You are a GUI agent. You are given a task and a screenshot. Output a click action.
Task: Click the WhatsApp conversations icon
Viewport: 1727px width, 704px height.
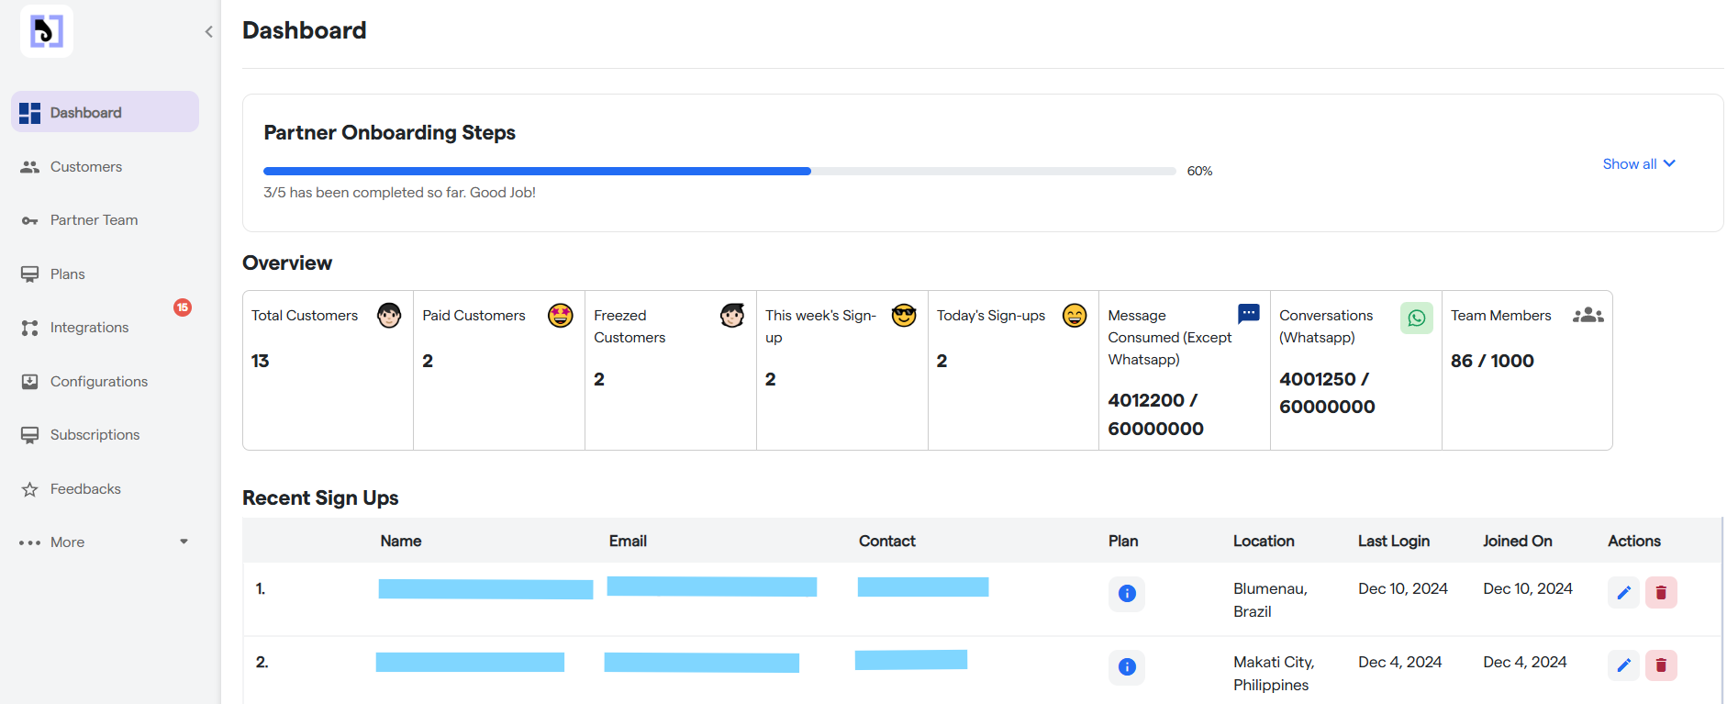[x=1416, y=318]
